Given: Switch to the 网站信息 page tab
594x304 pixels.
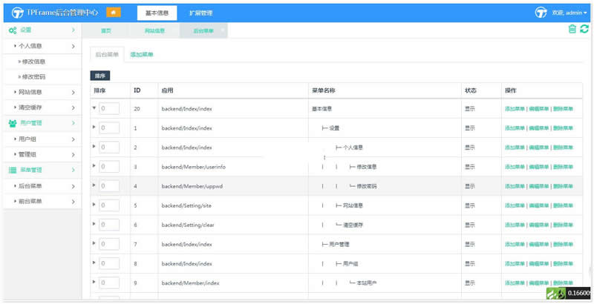Looking at the screenshot, I should [x=154, y=30].
